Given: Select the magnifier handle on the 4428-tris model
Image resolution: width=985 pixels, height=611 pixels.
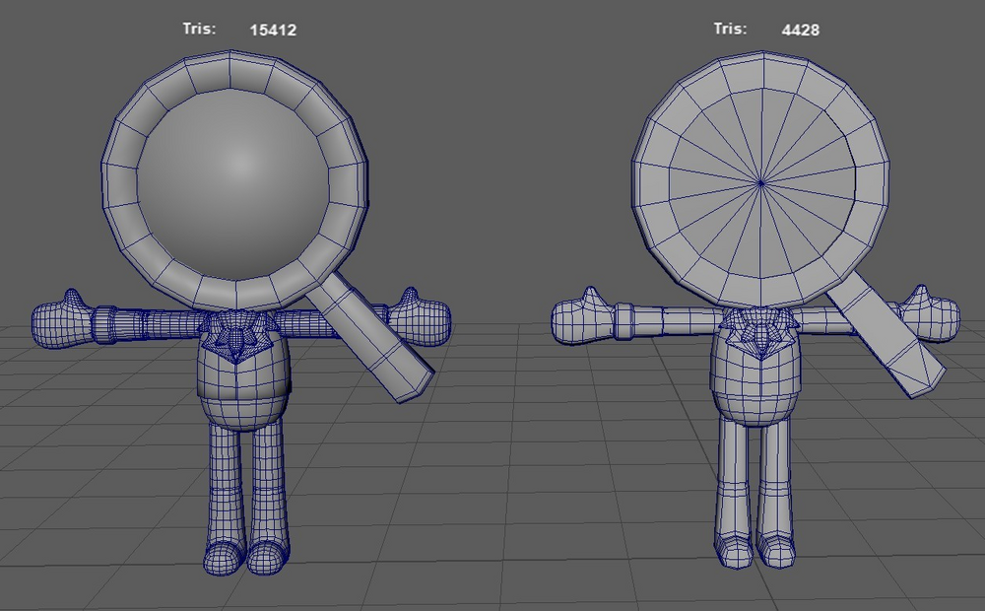Looking at the screenshot, I should [887, 334].
